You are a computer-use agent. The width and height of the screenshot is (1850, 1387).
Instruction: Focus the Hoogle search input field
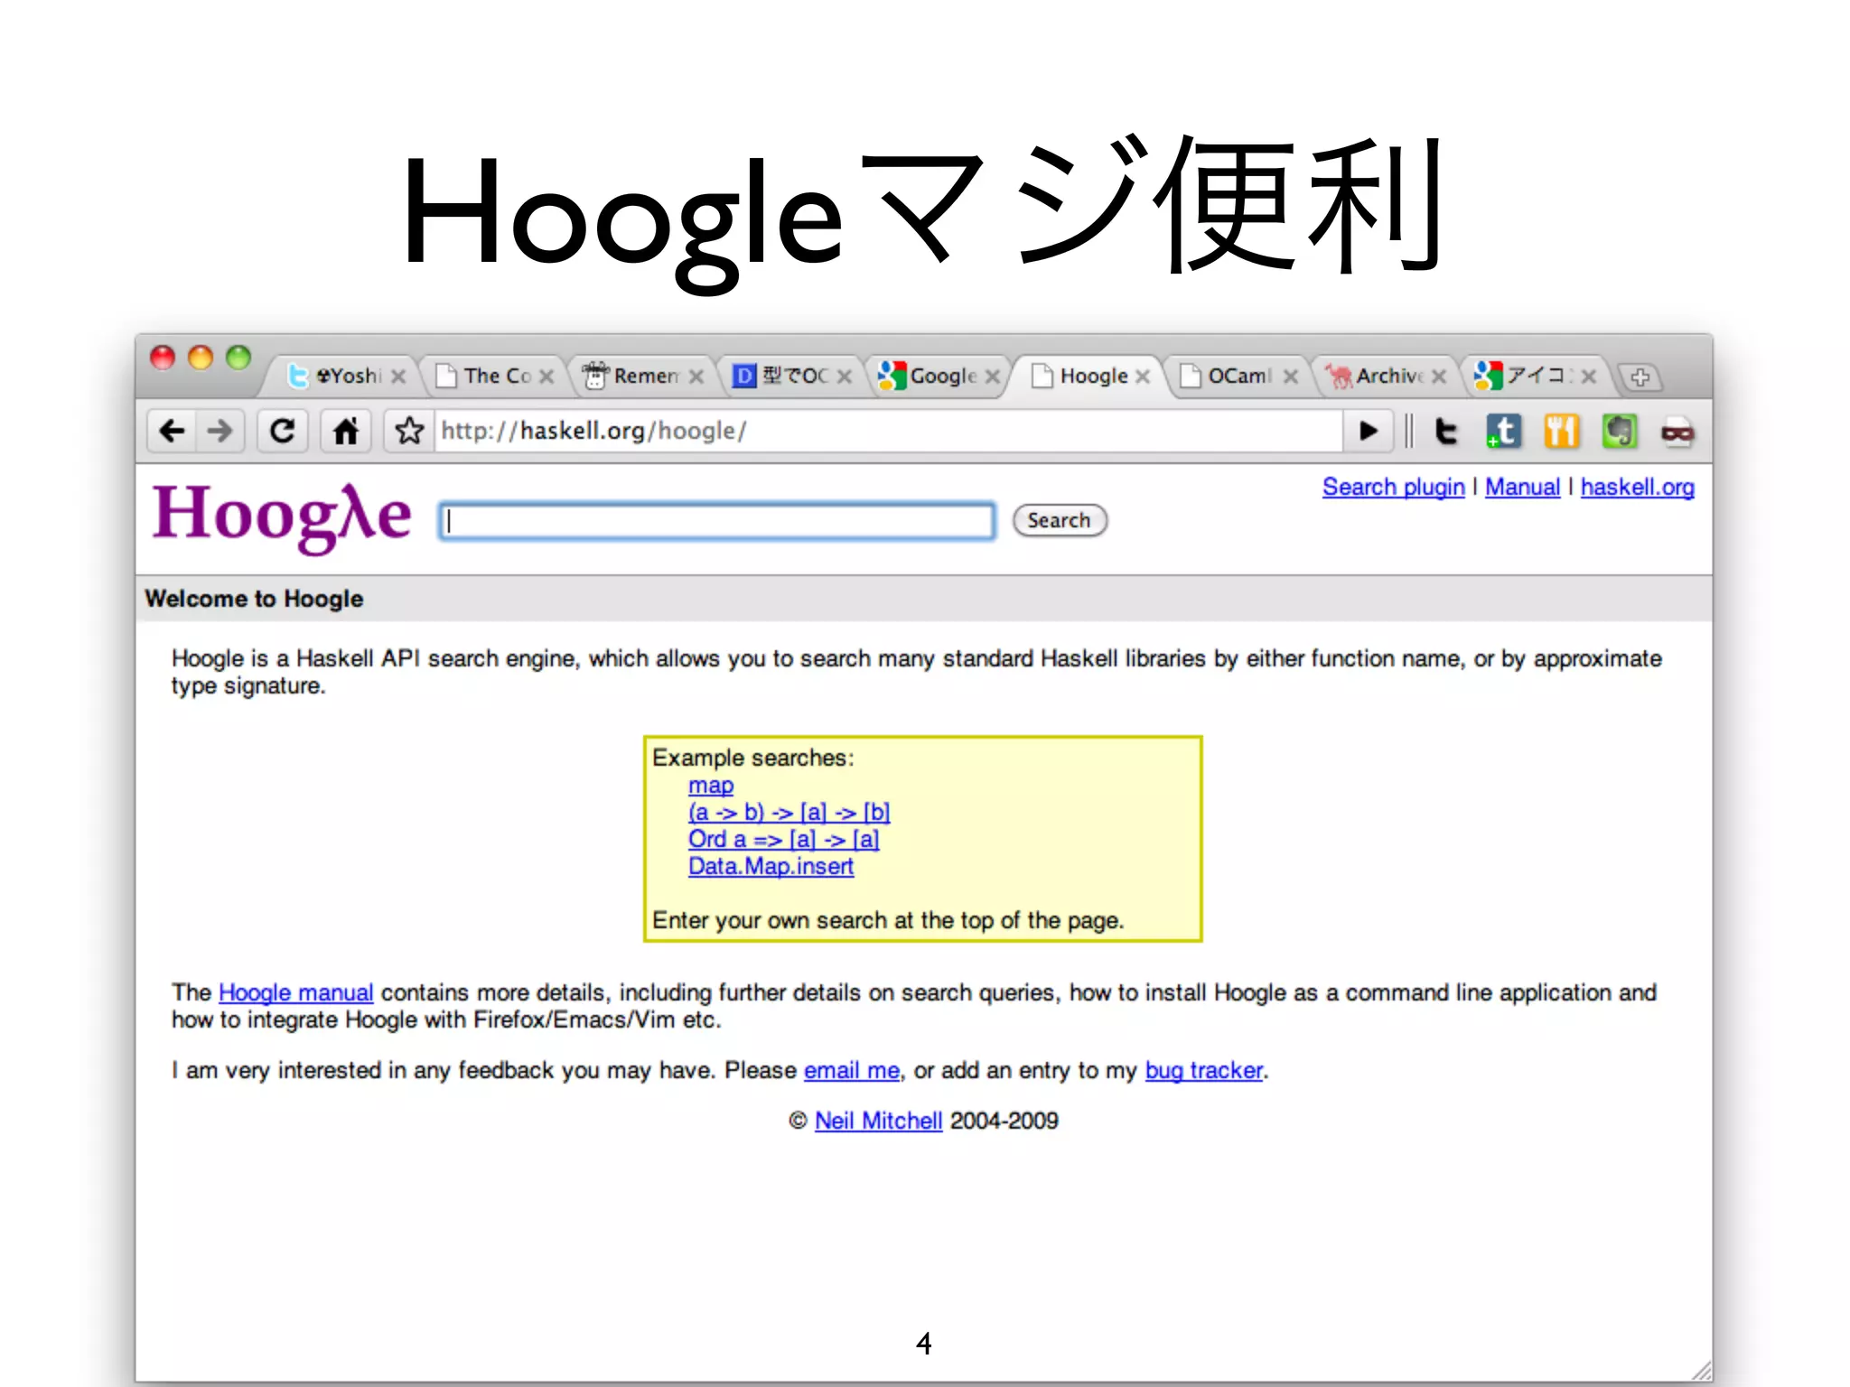(x=717, y=521)
